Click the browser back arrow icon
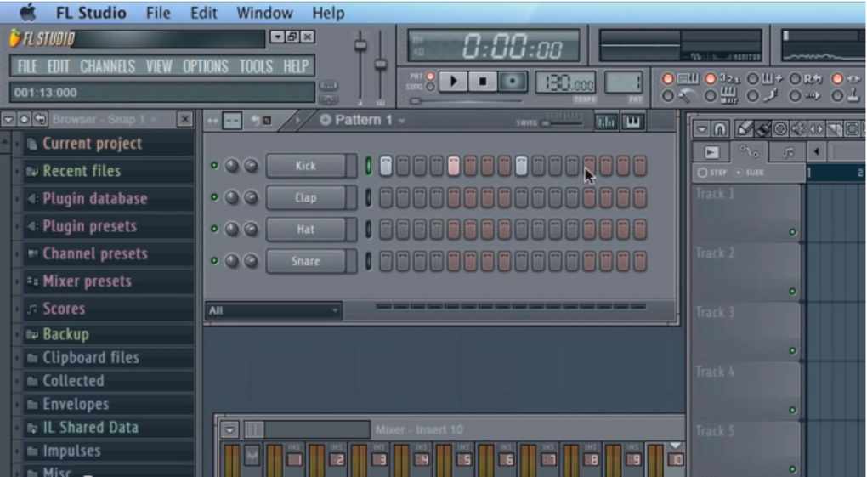The width and height of the screenshot is (867, 477). [x=40, y=119]
